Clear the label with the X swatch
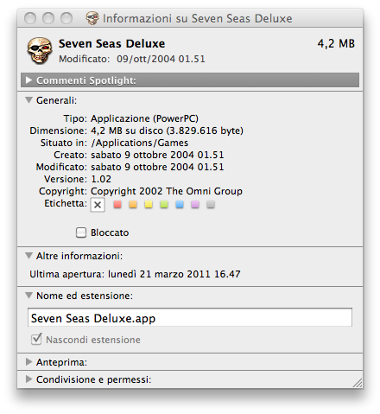380x414 pixels. point(98,205)
